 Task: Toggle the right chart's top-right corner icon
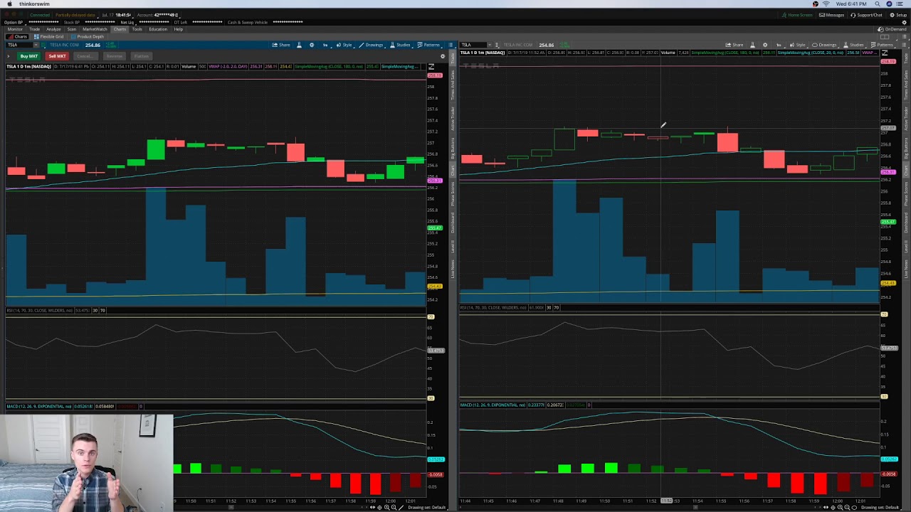(x=885, y=53)
